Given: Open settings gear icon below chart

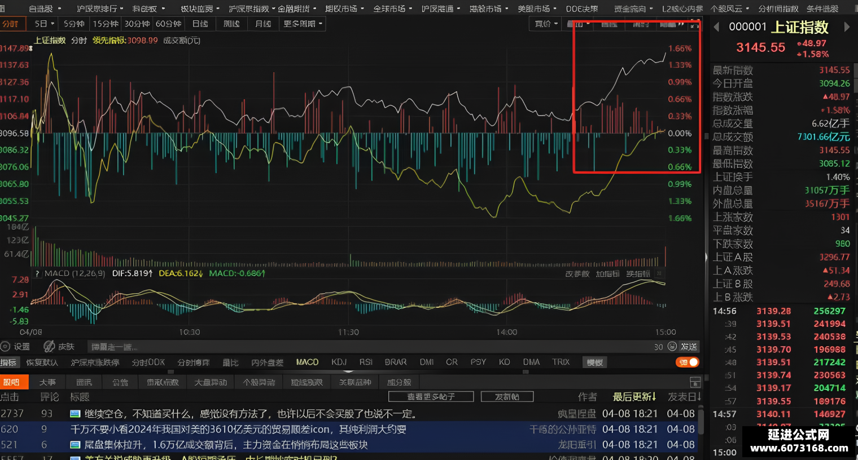Looking at the screenshot, I should pyautogui.click(x=6, y=347).
